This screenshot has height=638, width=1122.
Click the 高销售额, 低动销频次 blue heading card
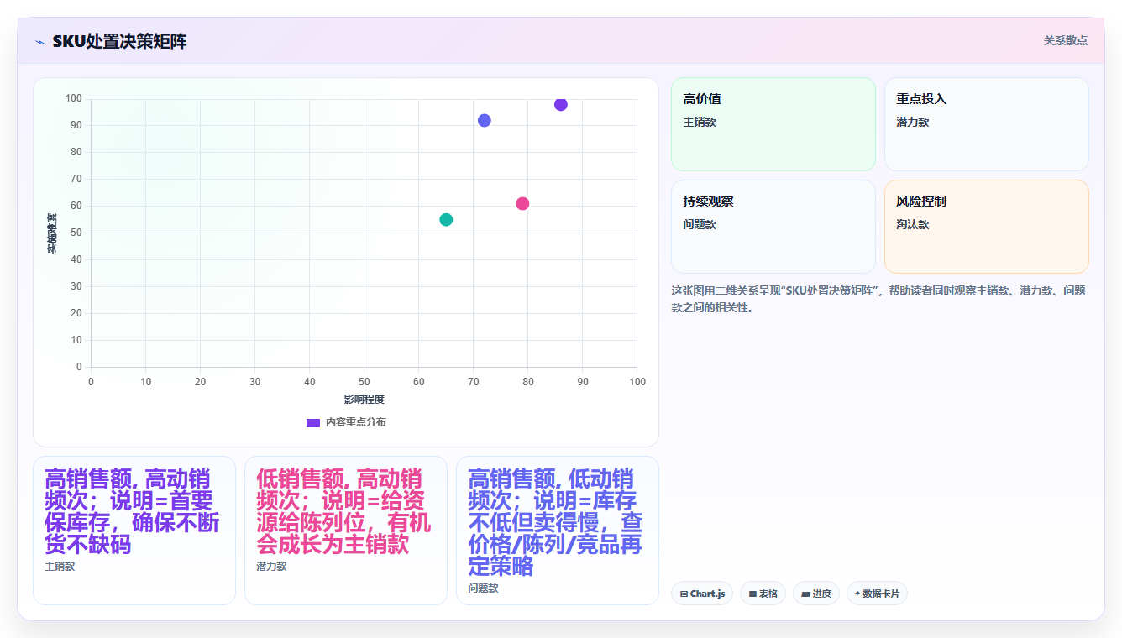pos(558,530)
